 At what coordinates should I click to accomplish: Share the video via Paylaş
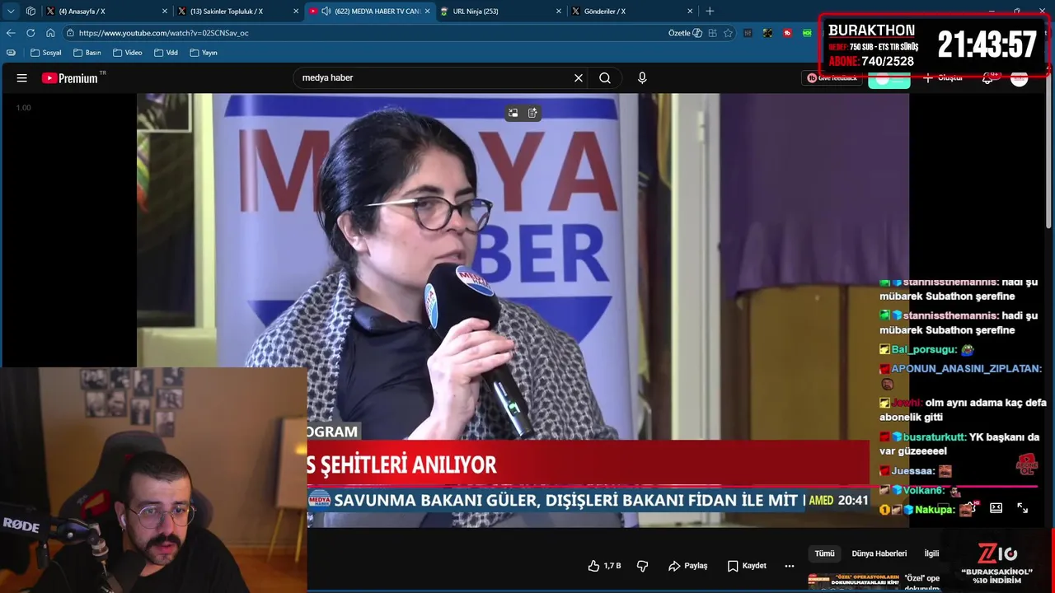click(688, 566)
